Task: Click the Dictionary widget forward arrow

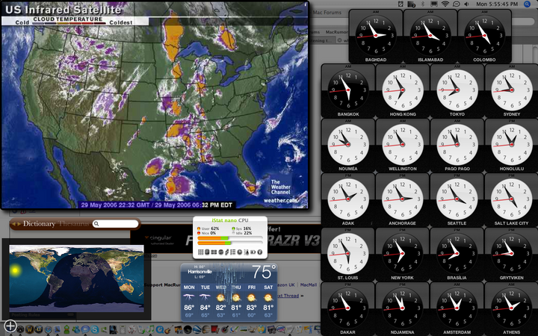Action: pos(19,224)
